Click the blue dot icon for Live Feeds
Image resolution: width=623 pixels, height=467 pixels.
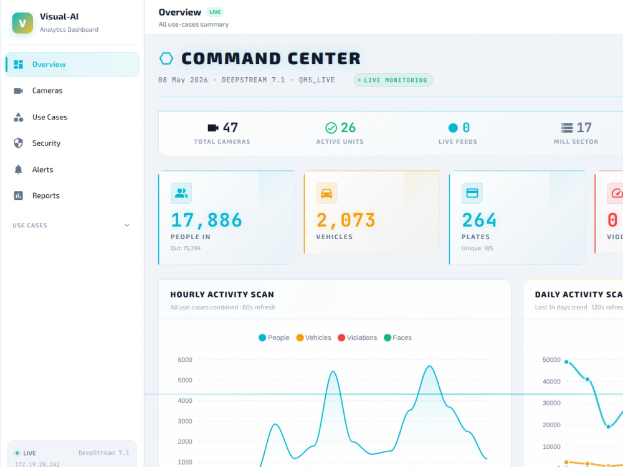(x=453, y=128)
